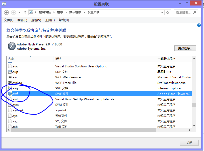Select the .sup file type icon
The height and width of the screenshot is (151, 204).
[x=10, y=72]
